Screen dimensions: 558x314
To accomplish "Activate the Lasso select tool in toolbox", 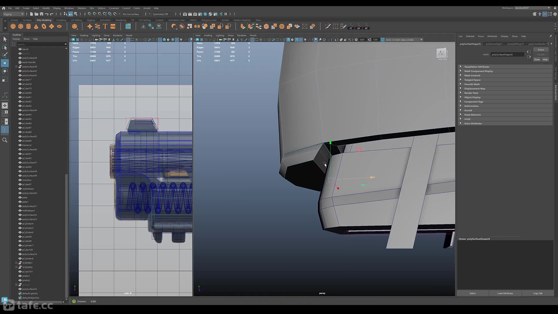I will [x=5, y=47].
